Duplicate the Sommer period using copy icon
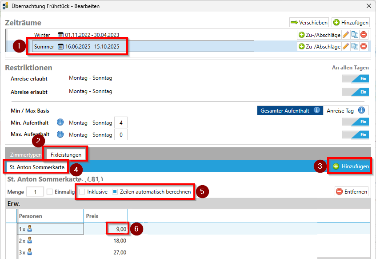This screenshot has width=376, height=259. [x=355, y=46]
